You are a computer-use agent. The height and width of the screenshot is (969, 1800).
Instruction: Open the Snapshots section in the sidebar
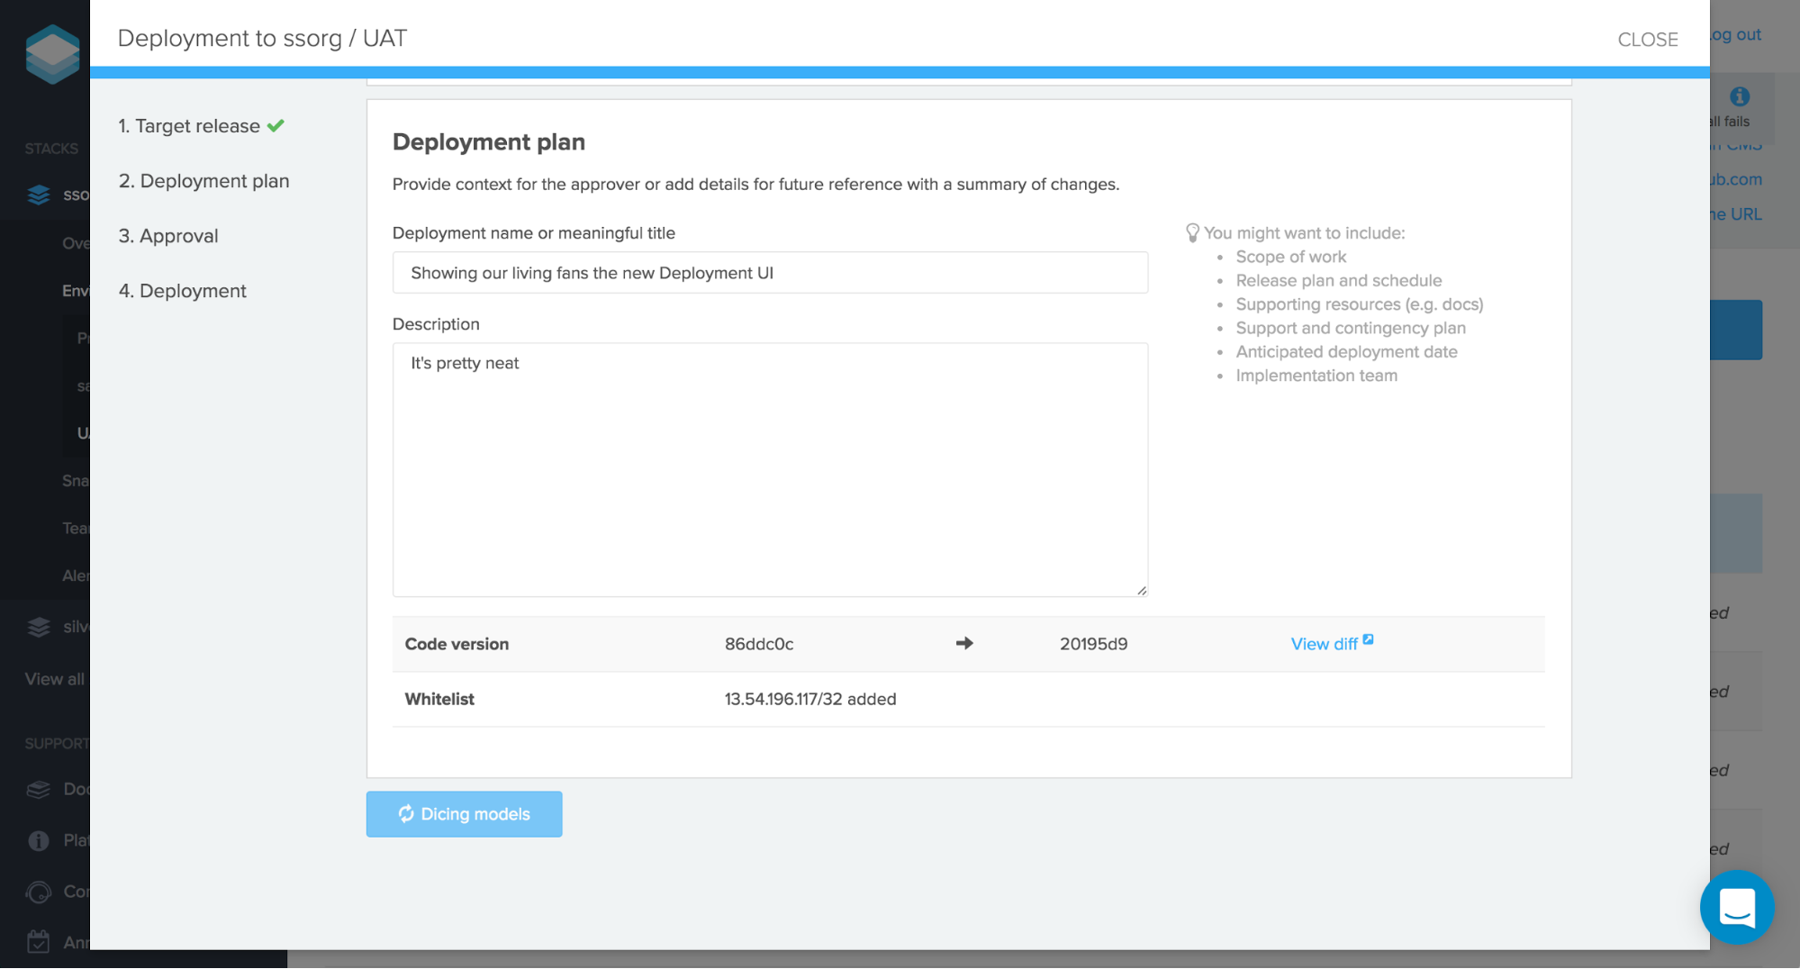tap(76, 480)
